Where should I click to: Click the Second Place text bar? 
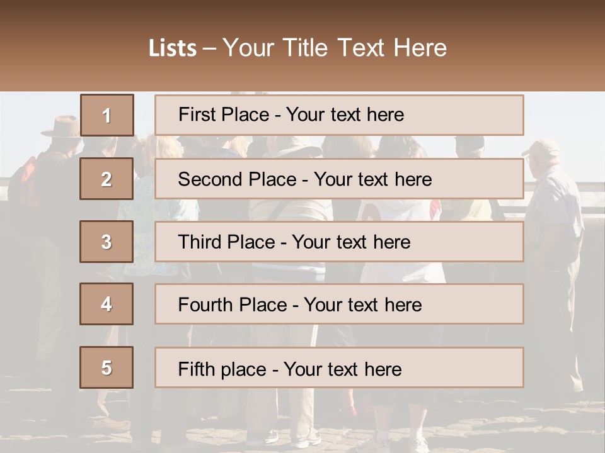(339, 179)
